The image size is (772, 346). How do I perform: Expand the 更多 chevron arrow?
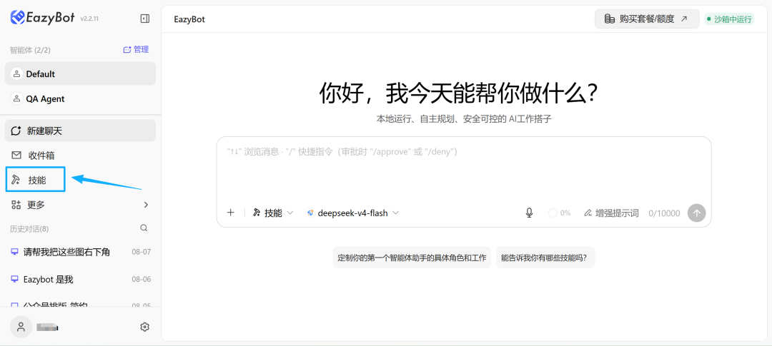click(x=146, y=205)
